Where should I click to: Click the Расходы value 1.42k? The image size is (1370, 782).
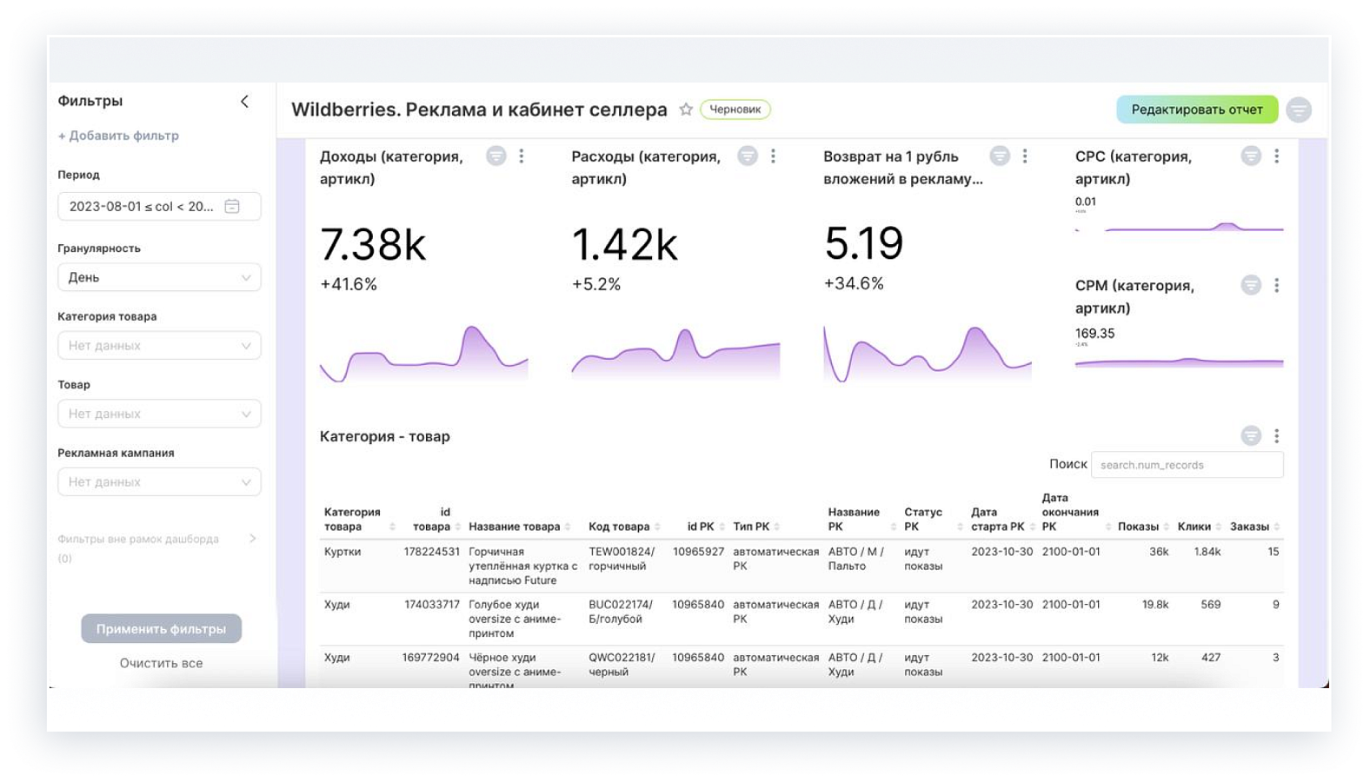tap(624, 244)
